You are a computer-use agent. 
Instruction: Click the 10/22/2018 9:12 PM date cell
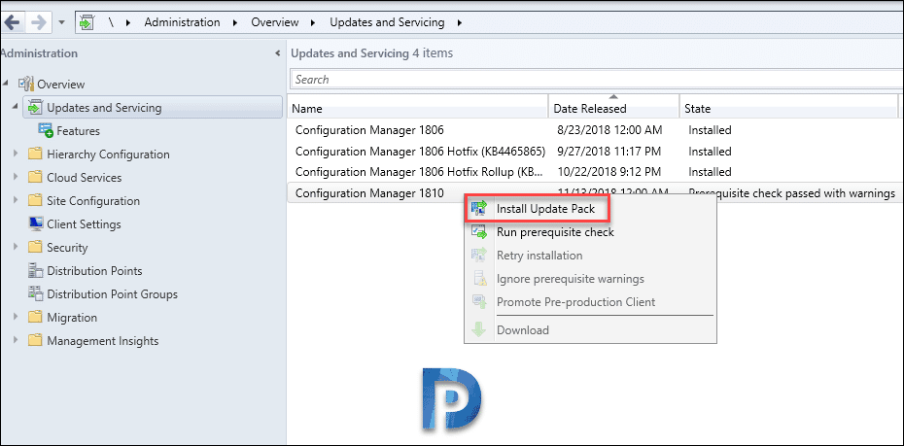tap(608, 172)
